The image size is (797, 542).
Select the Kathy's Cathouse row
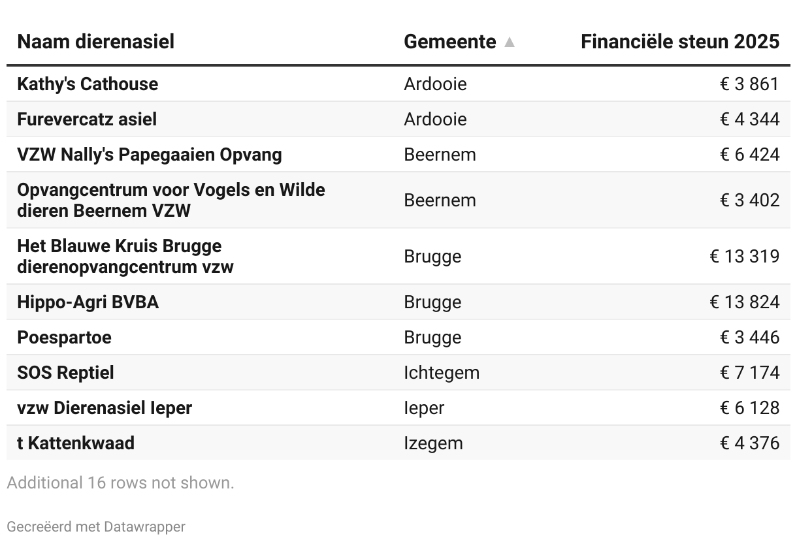[88, 84]
